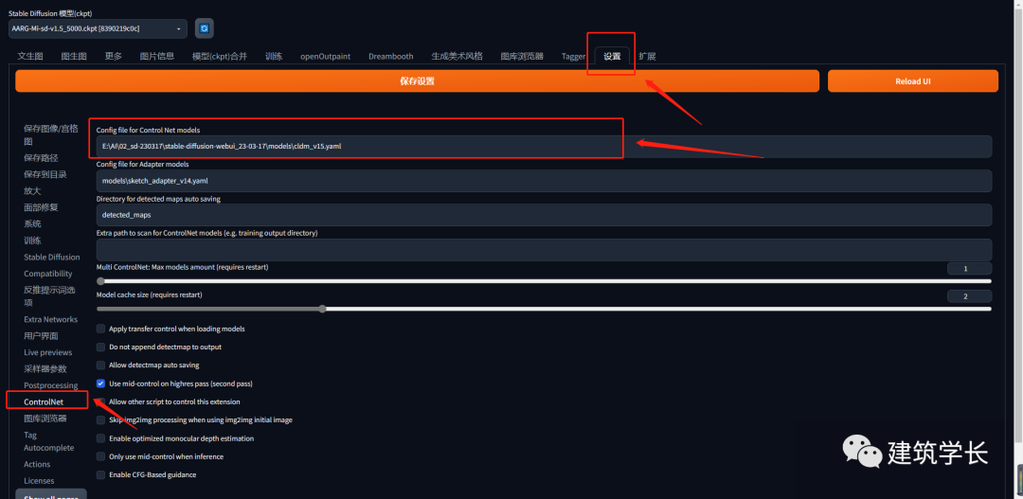1023x499 pixels.
Task: Open the Stable Diffusion model checkpoint dropdown
Action: [x=98, y=29]
